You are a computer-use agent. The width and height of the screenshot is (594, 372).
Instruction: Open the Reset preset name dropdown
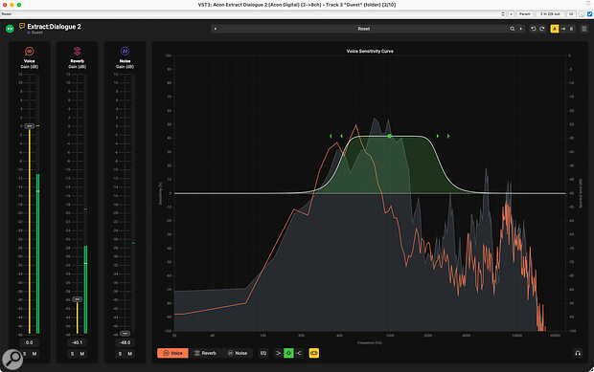364,29
